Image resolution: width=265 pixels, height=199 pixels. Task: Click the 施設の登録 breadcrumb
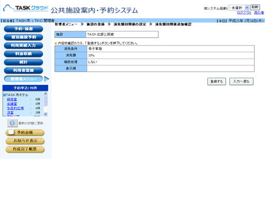[96, 24]
